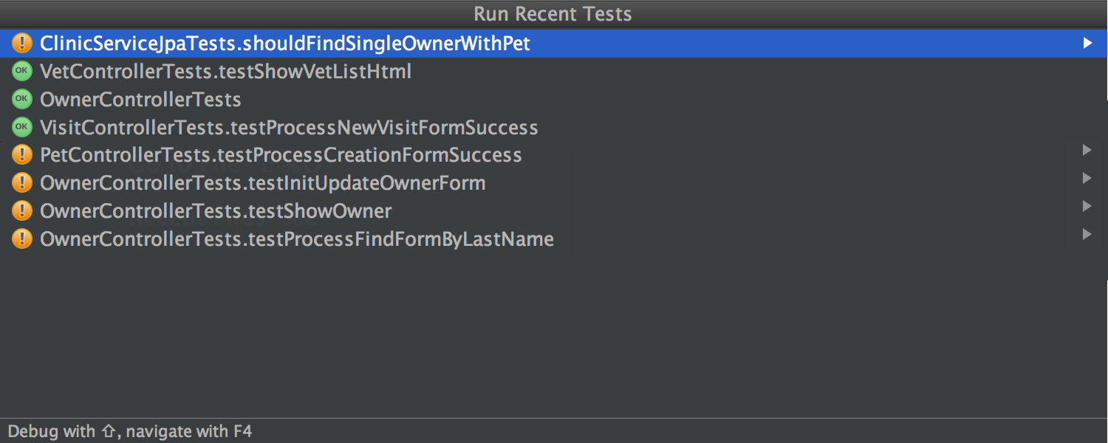Click the warning icon beside OwnerControllerTests.testProcessFindFormByLastName
The height and width of the screenshot is (443, 1108).
pos(22,239)
